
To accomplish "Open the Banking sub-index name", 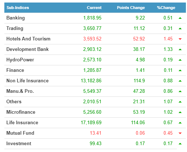I will coord(16,18).
